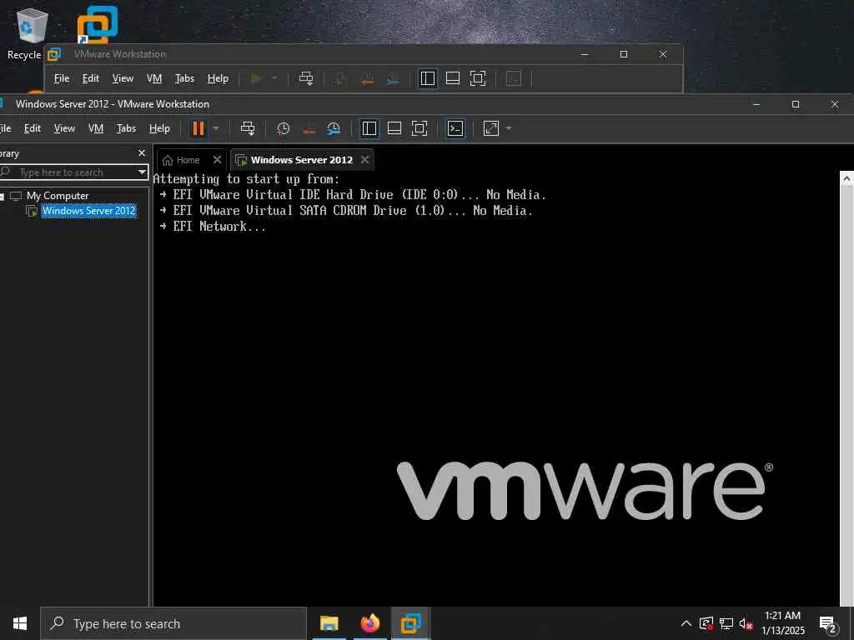Toggle the console view button

[x=455, y=128]
